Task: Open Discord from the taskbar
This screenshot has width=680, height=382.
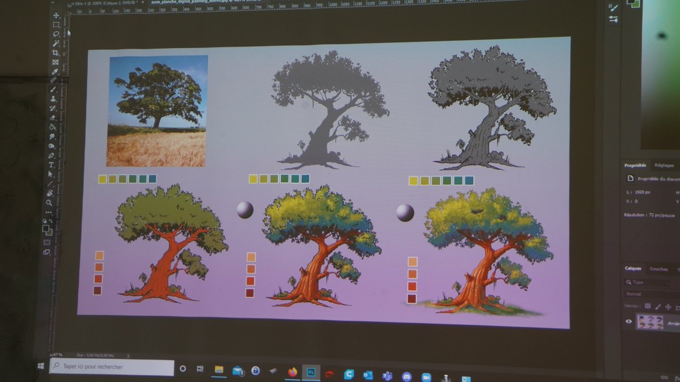Action: (406, 376)
